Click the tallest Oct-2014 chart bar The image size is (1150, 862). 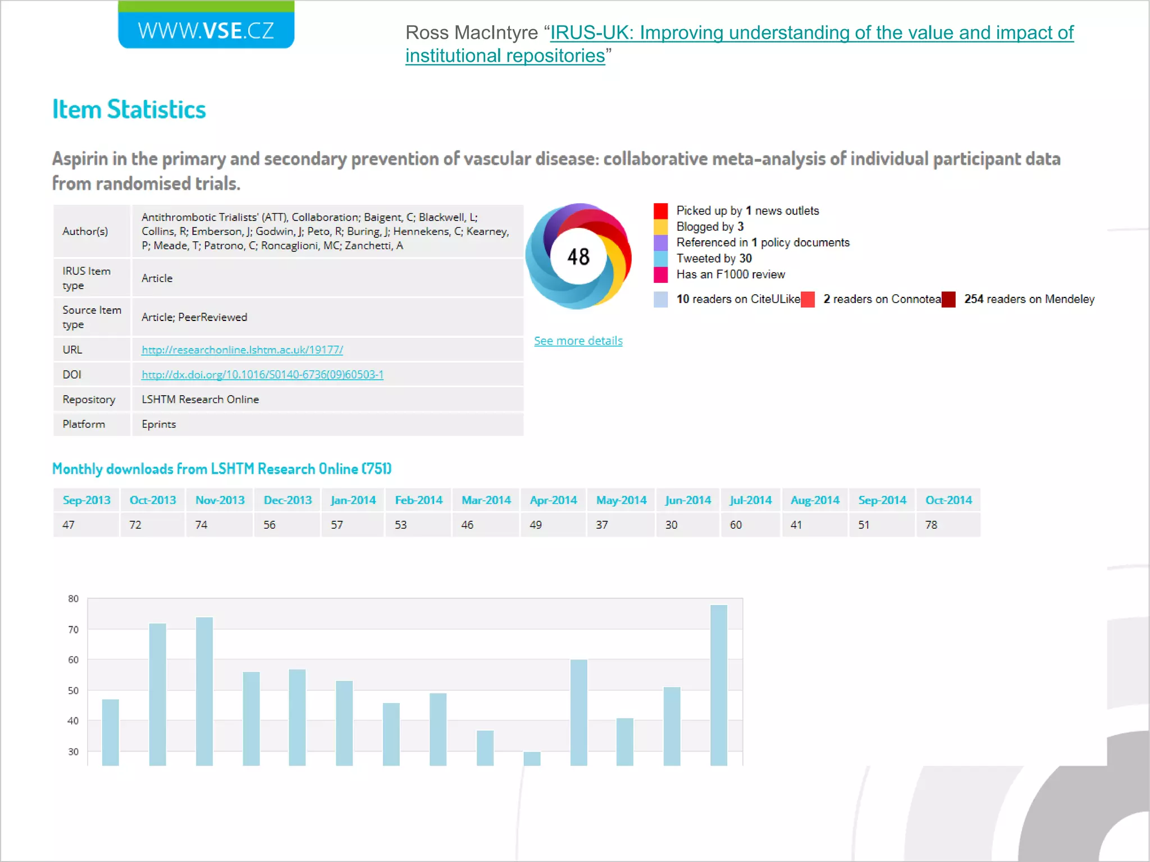[x=718, y=685]
